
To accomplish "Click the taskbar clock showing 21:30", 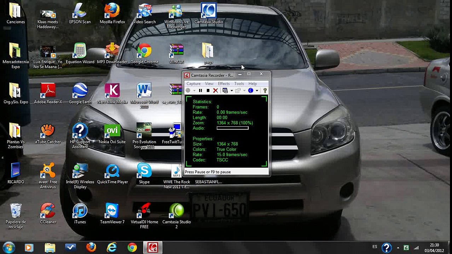I will tap(434, 248).
